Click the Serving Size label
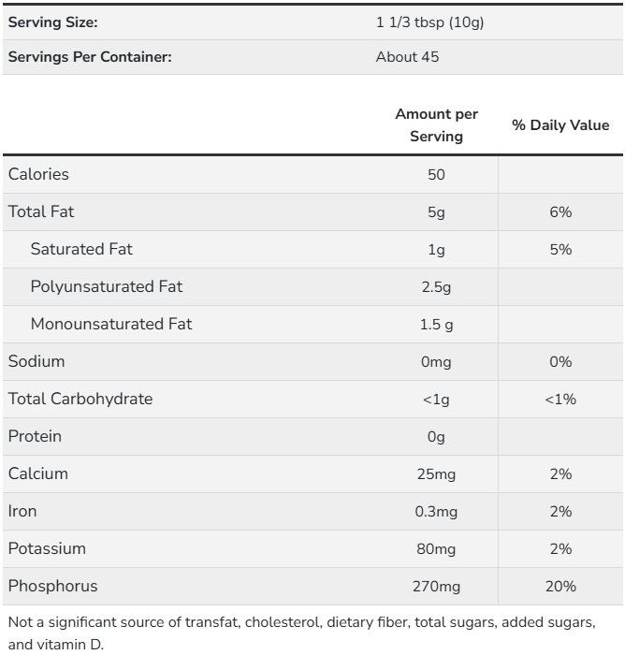The image size is (625, 655). 52,22
